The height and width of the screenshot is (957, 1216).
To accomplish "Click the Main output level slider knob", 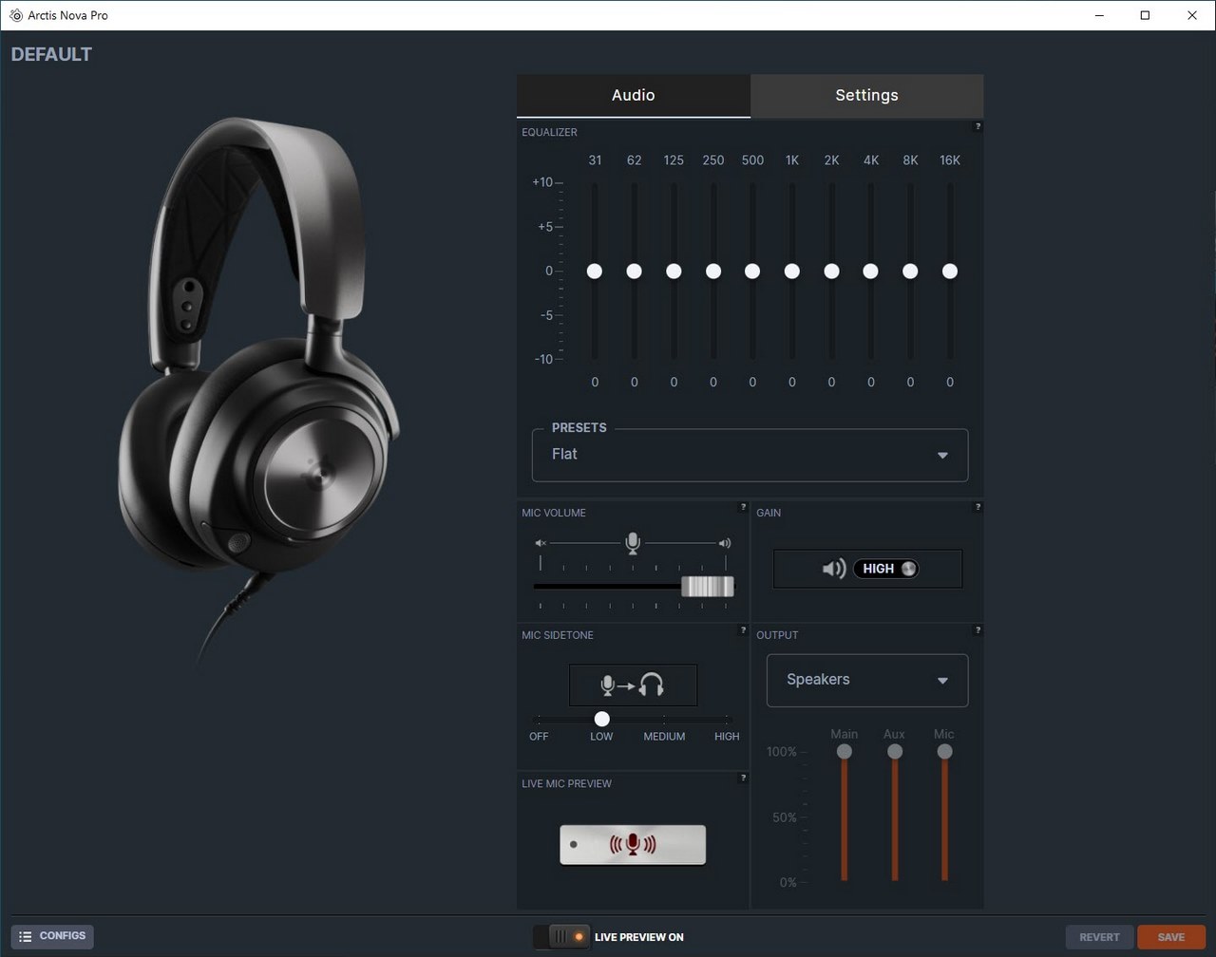I will pyautogui.click(x=844, y=752).
